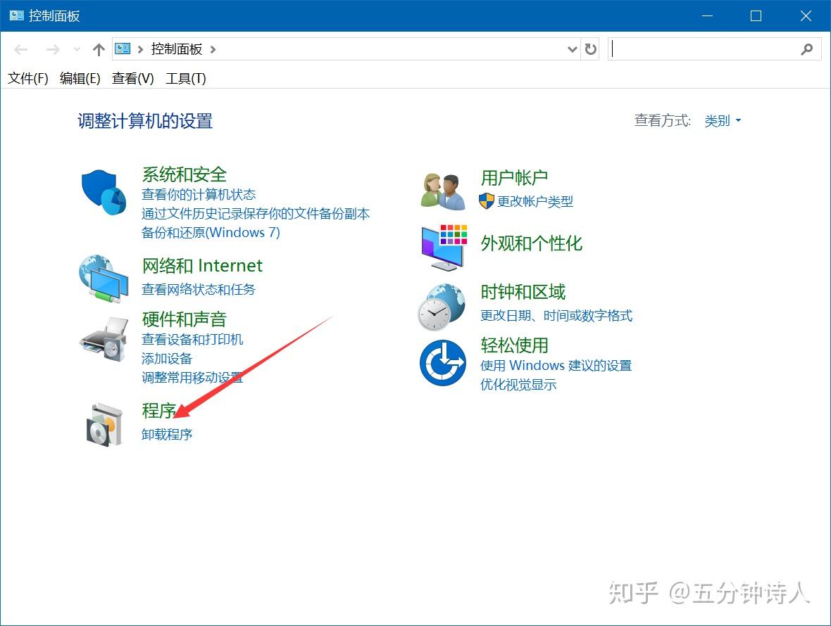Click the Network and Internet globe icon
The width and height of the screenshot is (831, 626).
[x=104, y=278]
